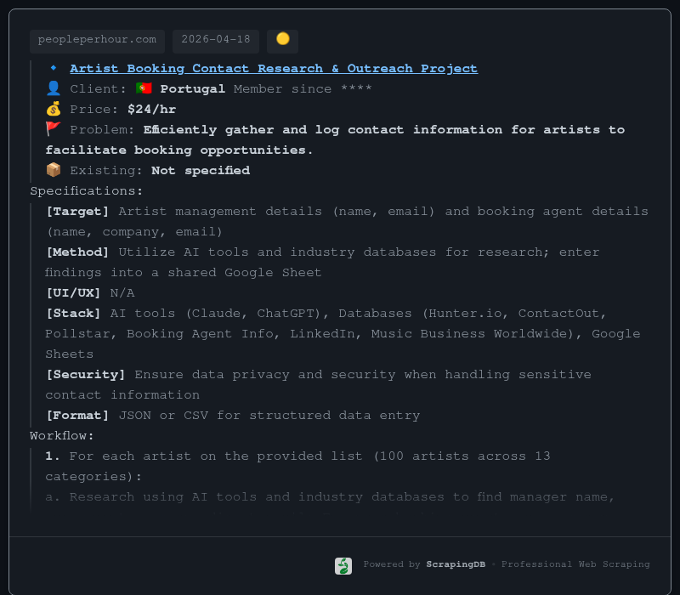Select the [Stack] specification label

73,313
